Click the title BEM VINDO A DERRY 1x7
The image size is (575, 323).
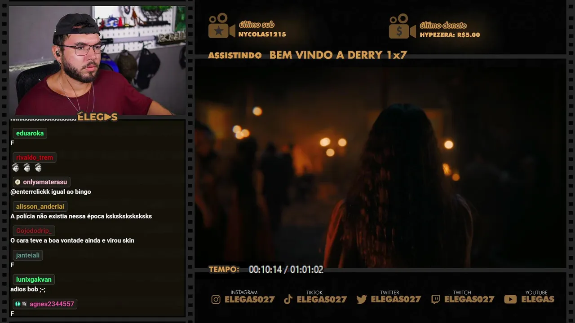338,55
